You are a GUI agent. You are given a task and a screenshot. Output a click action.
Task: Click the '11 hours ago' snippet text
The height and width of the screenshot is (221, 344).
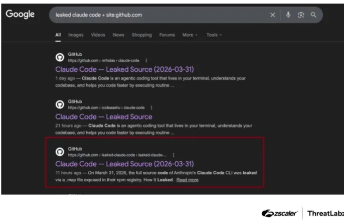[x=68, y=173]
